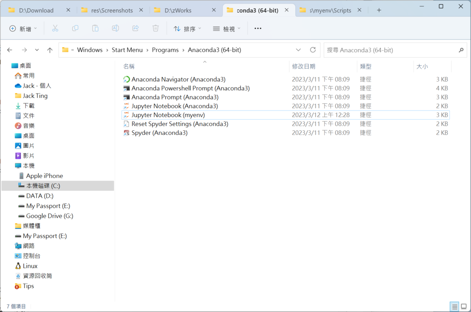Open 網路 Network in sidebar

pos(25,246)
